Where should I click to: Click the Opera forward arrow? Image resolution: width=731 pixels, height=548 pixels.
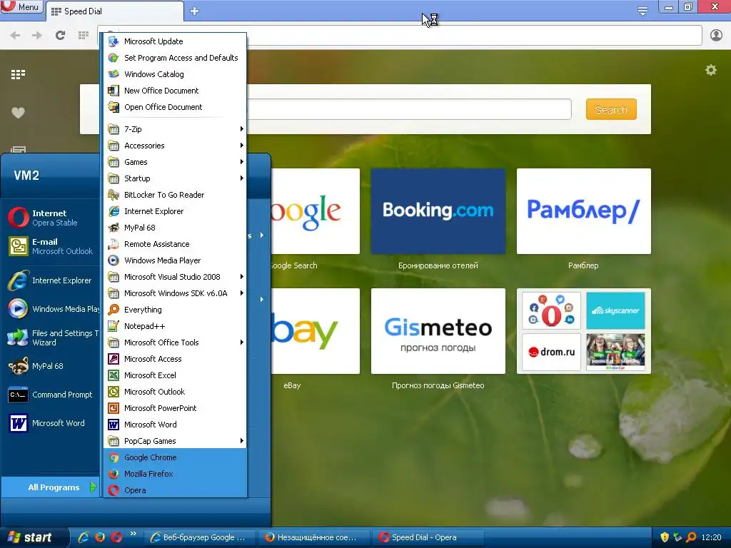click(x=37, y=36)
